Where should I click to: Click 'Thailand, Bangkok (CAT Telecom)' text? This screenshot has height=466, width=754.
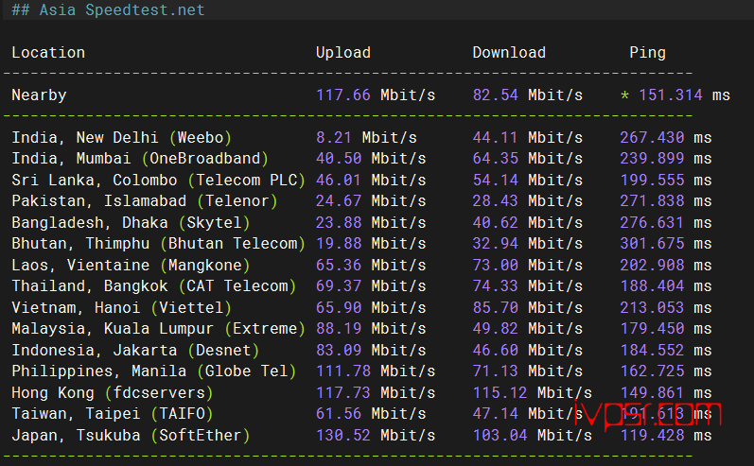154,286
